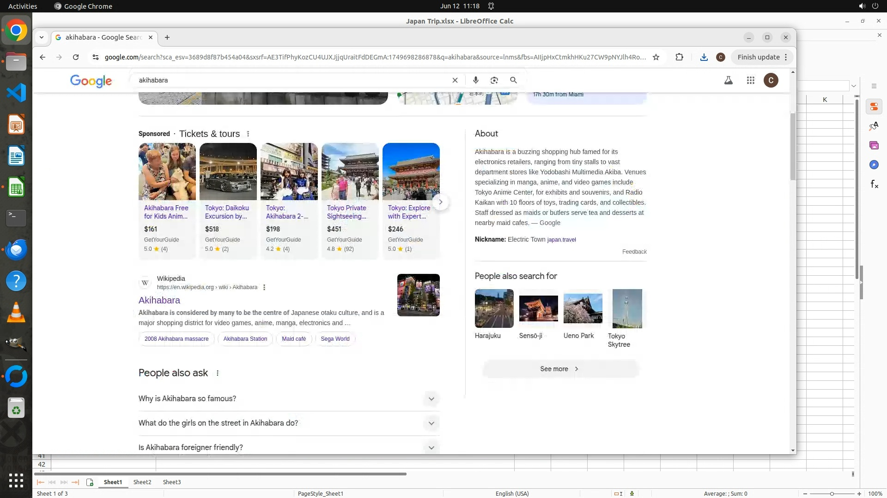The height and width of the screenshot is (498, 887).
Task: Click the Harajuku thumbnail
Action: [494, 308]
